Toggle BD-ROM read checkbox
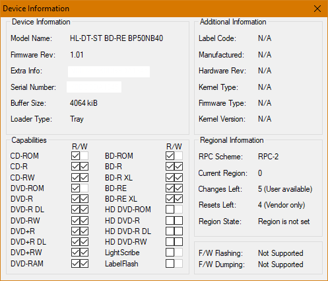The width and height of the screenshot is (328, 281). [x=170, y=156]
